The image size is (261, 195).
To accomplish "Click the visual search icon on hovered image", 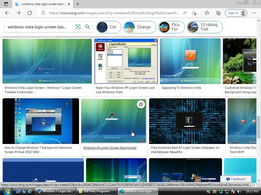I will 141,104.
